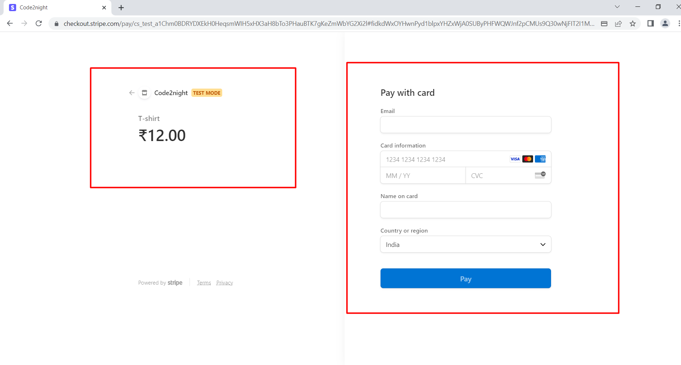Click the TEST MODE badge

207,93
